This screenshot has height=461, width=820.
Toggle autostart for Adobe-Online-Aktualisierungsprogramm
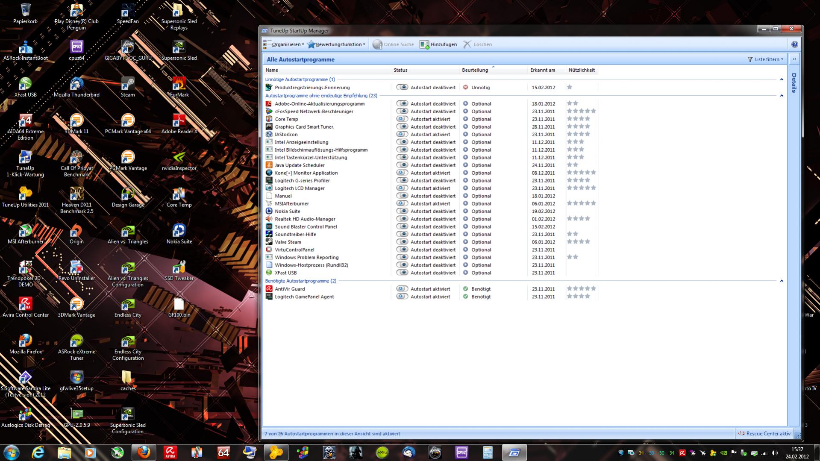pos(402,103)
